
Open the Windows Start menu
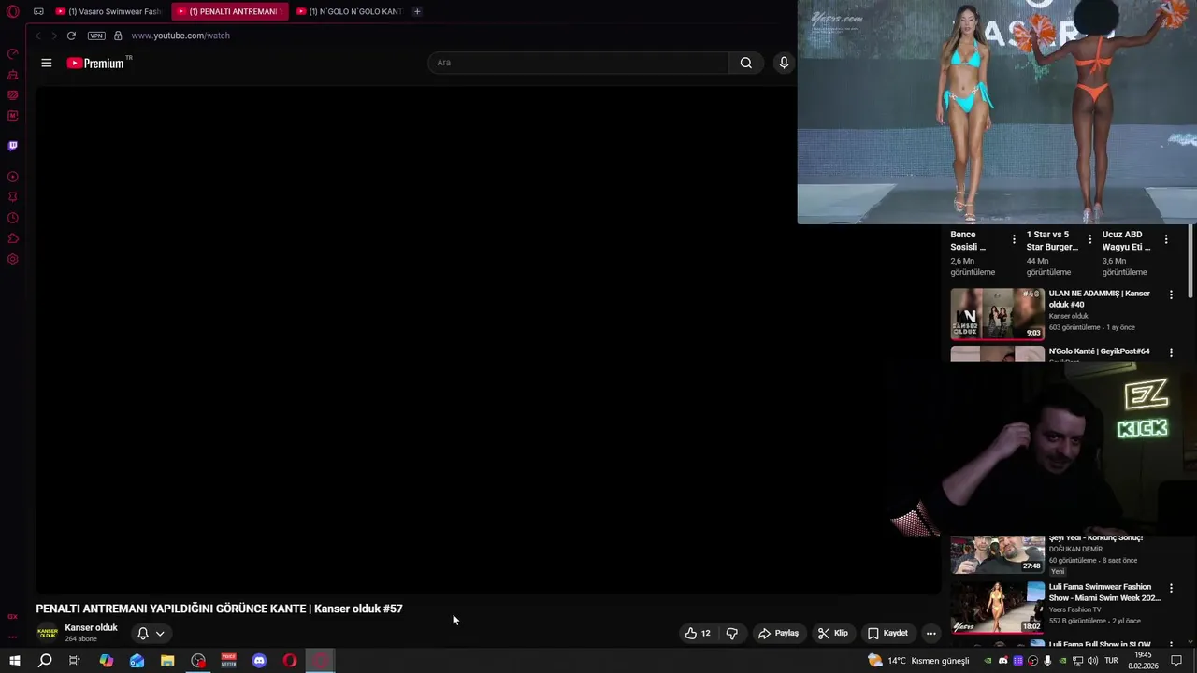click(x=14, y=661)
